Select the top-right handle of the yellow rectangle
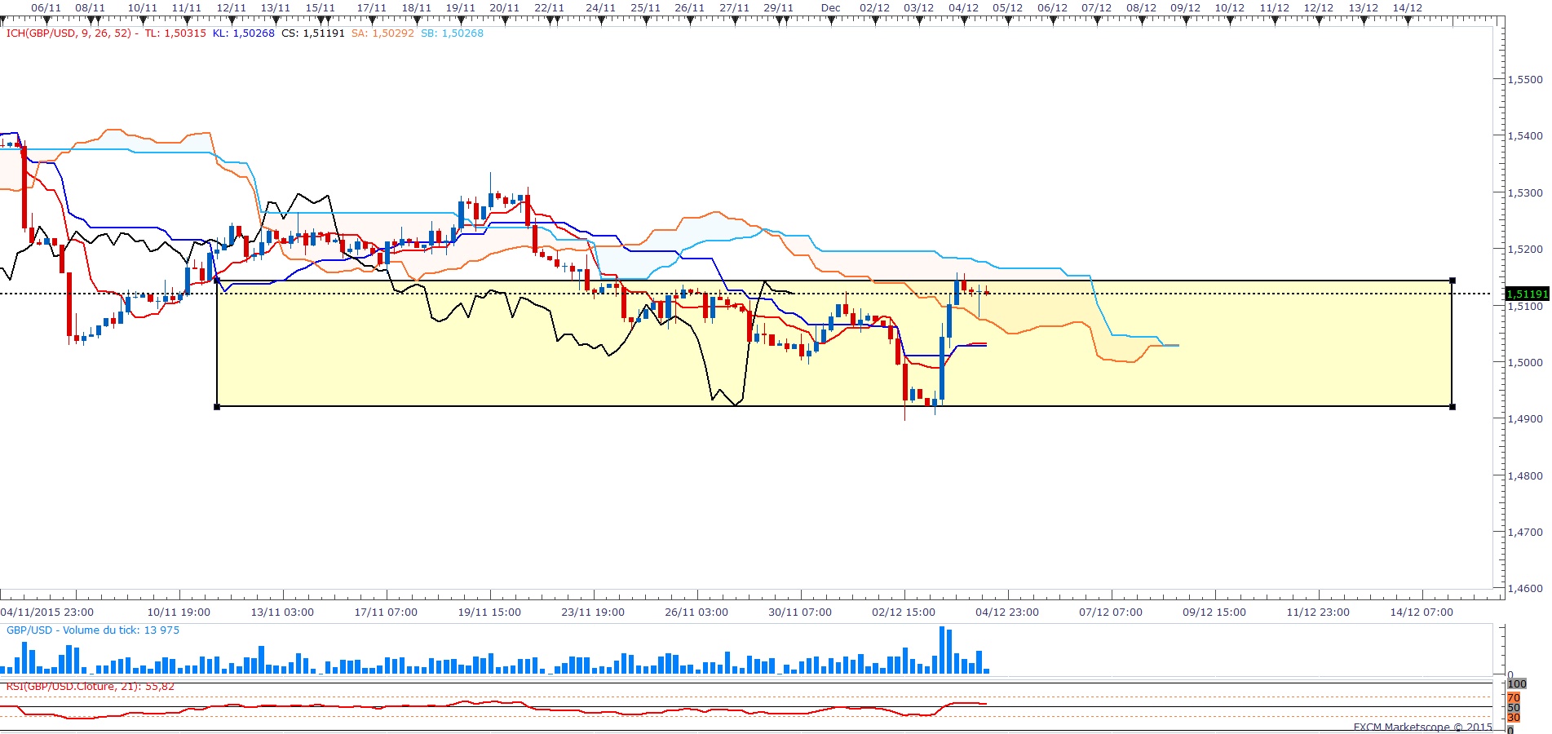This screenshot has height=734, width=1552. [x=1453, y=281]
